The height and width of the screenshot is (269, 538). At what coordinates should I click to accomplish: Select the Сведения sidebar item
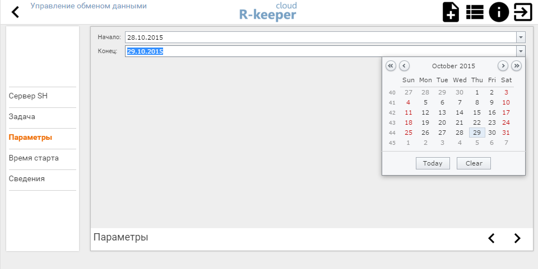pyautogui.click(x=27, y=179)
